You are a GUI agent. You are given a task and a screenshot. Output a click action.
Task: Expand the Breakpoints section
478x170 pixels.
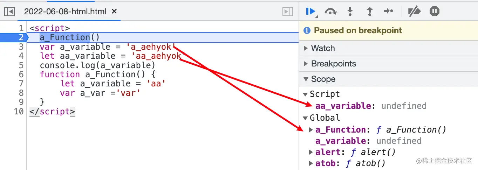tap(306, 64)
